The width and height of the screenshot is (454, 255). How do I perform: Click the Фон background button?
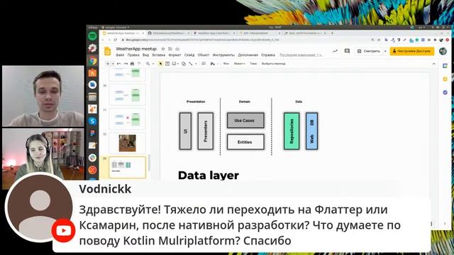[x=226, y=64]
